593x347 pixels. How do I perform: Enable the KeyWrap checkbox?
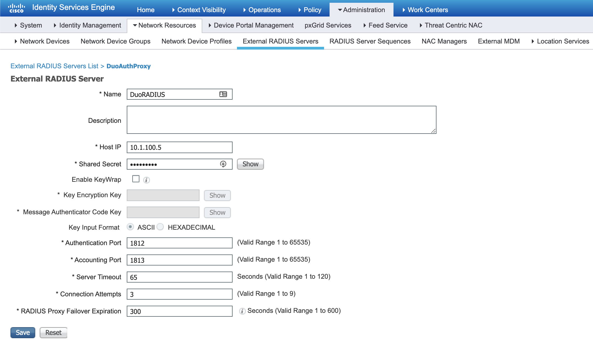pyautogui.click(x=136, y=179)
